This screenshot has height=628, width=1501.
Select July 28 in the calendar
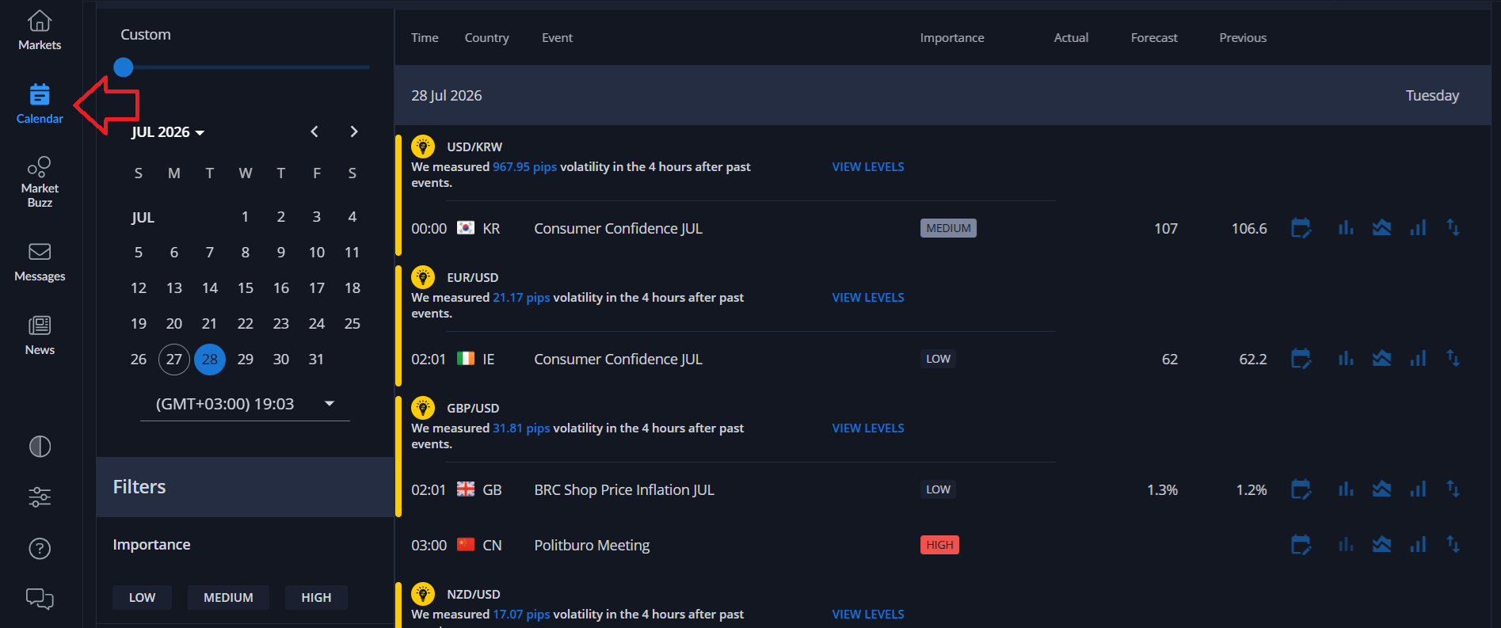210,360
